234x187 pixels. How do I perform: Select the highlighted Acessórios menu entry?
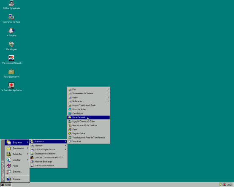pos(48,141)
